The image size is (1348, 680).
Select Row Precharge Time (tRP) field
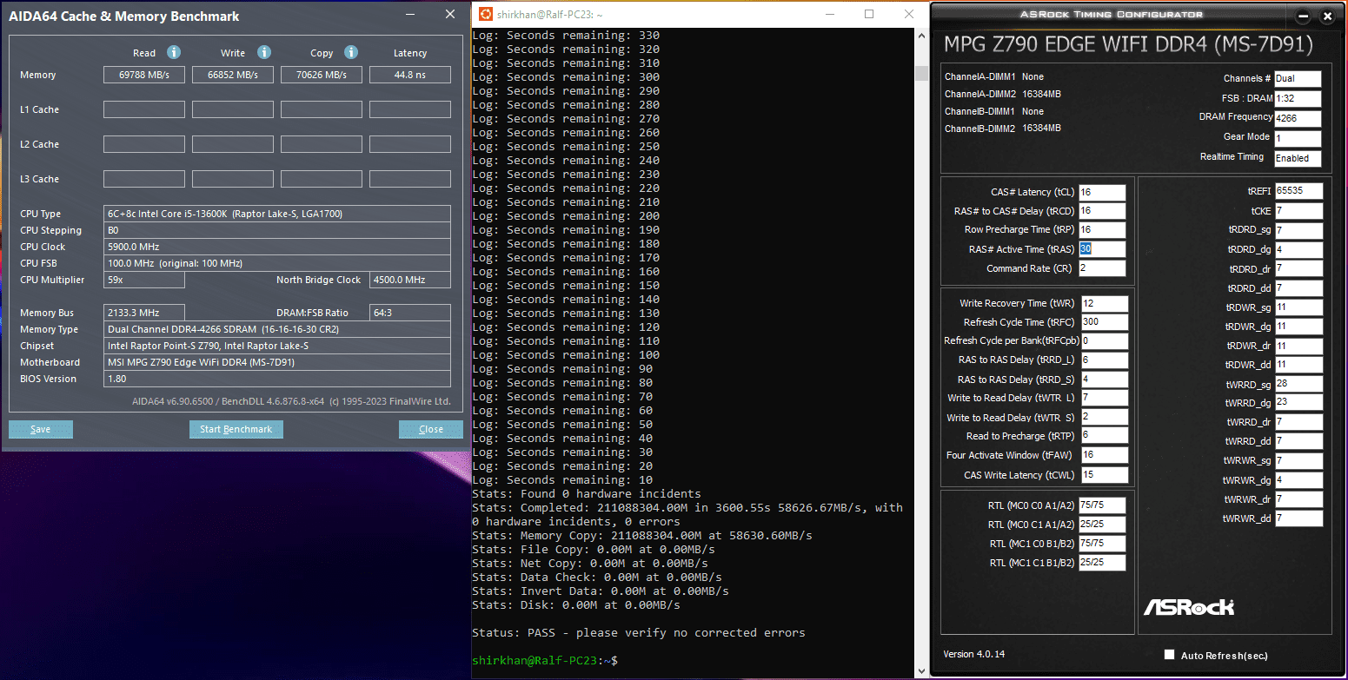[1102, 230]
